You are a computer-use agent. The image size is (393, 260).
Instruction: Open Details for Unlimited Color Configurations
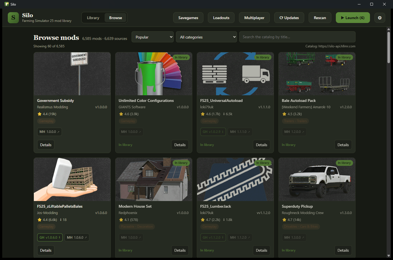(180, 145)
